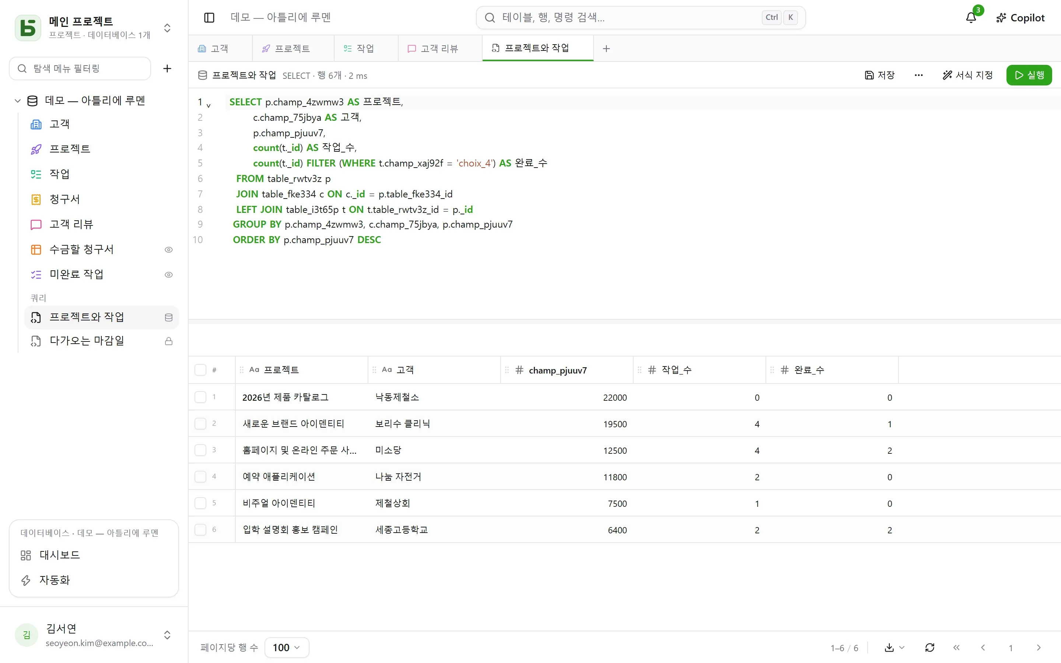Click the 서식 지정 format button

pos(968,75)
